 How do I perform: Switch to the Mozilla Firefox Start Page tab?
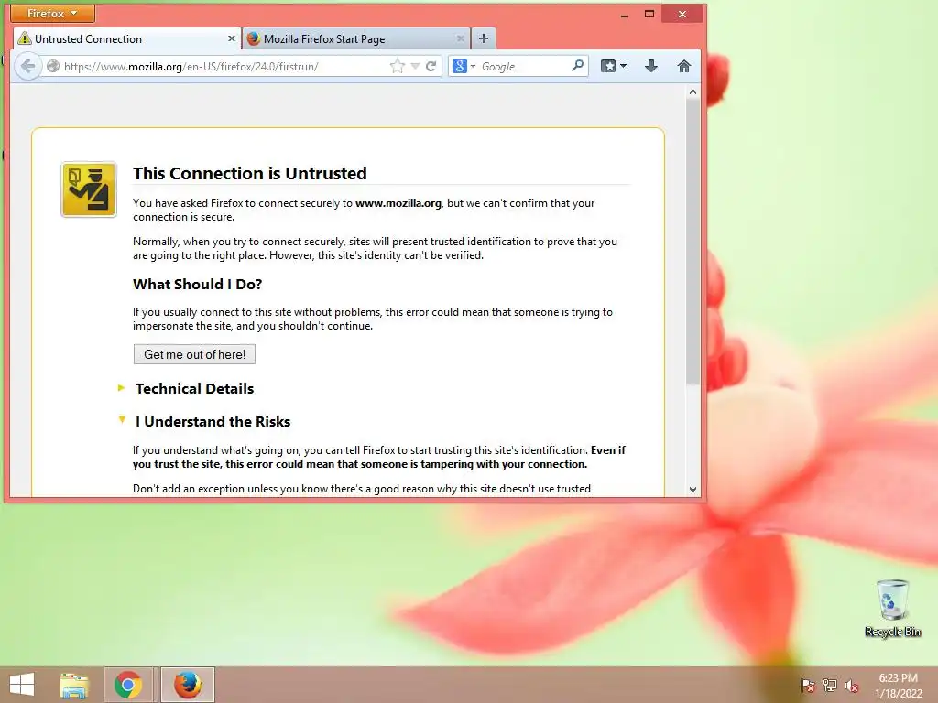click(x=356, y=38)
